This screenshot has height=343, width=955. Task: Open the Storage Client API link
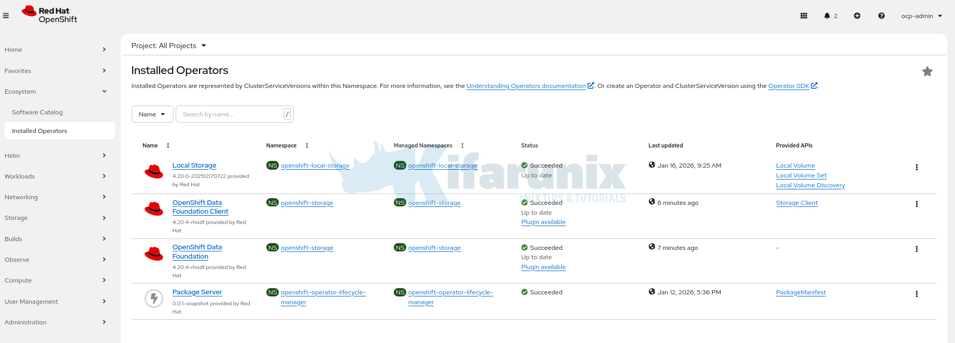(x=796, y=203)
